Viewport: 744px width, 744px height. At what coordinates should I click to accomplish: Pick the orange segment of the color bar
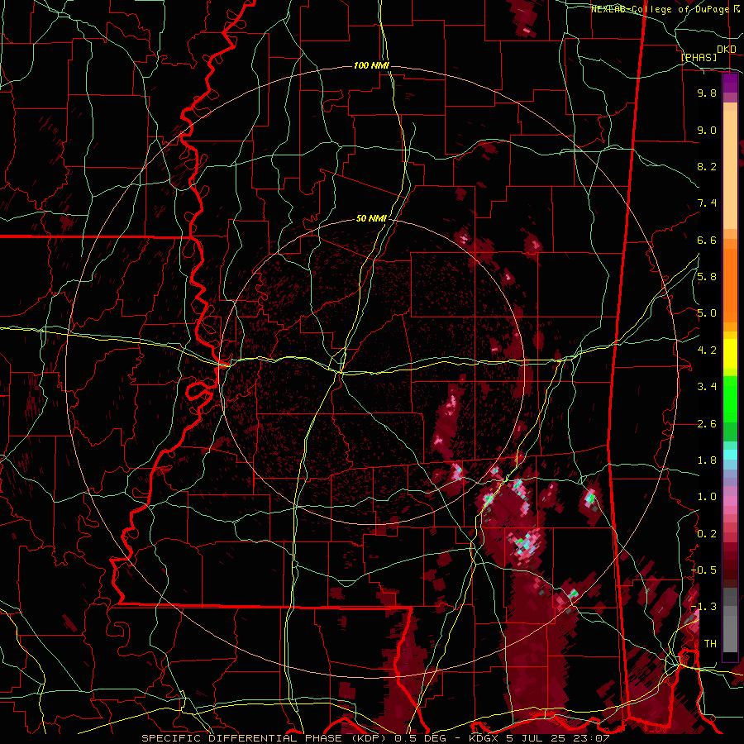(730, 284)
